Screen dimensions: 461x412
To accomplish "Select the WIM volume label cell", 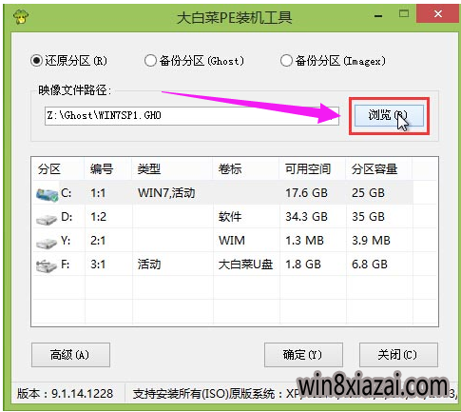I will point(232,241).
